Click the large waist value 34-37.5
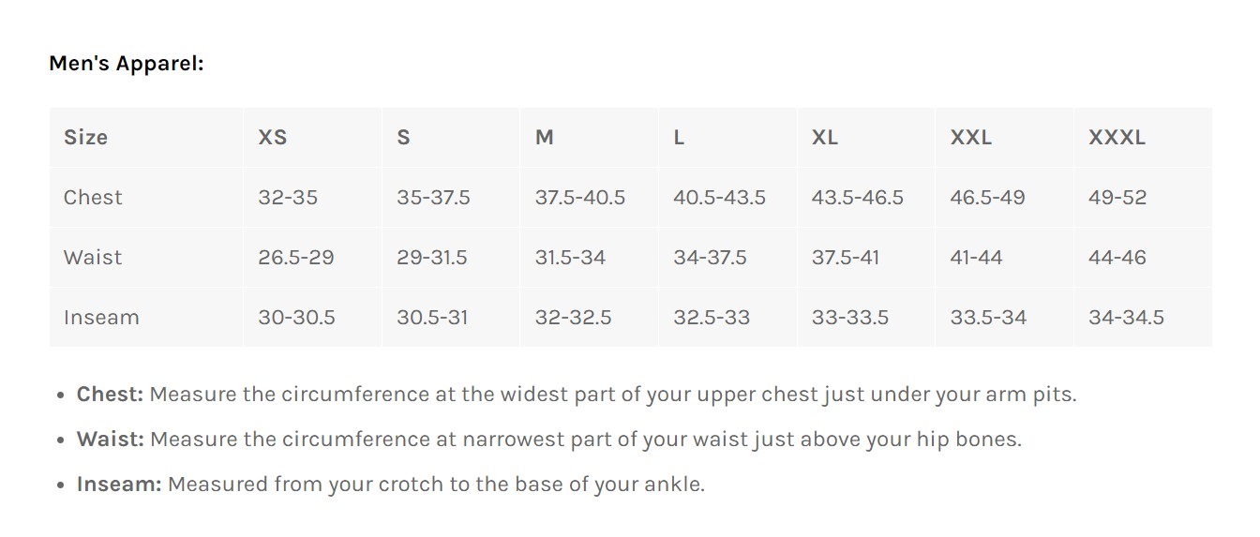 click(710, 257)
